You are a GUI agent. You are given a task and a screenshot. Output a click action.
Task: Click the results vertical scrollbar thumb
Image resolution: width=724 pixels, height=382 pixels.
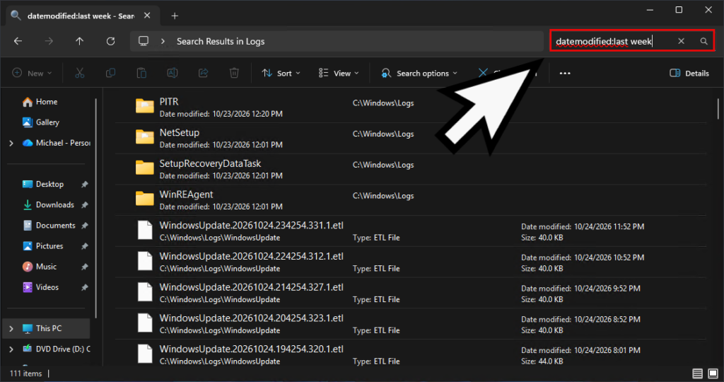(718, 108)
